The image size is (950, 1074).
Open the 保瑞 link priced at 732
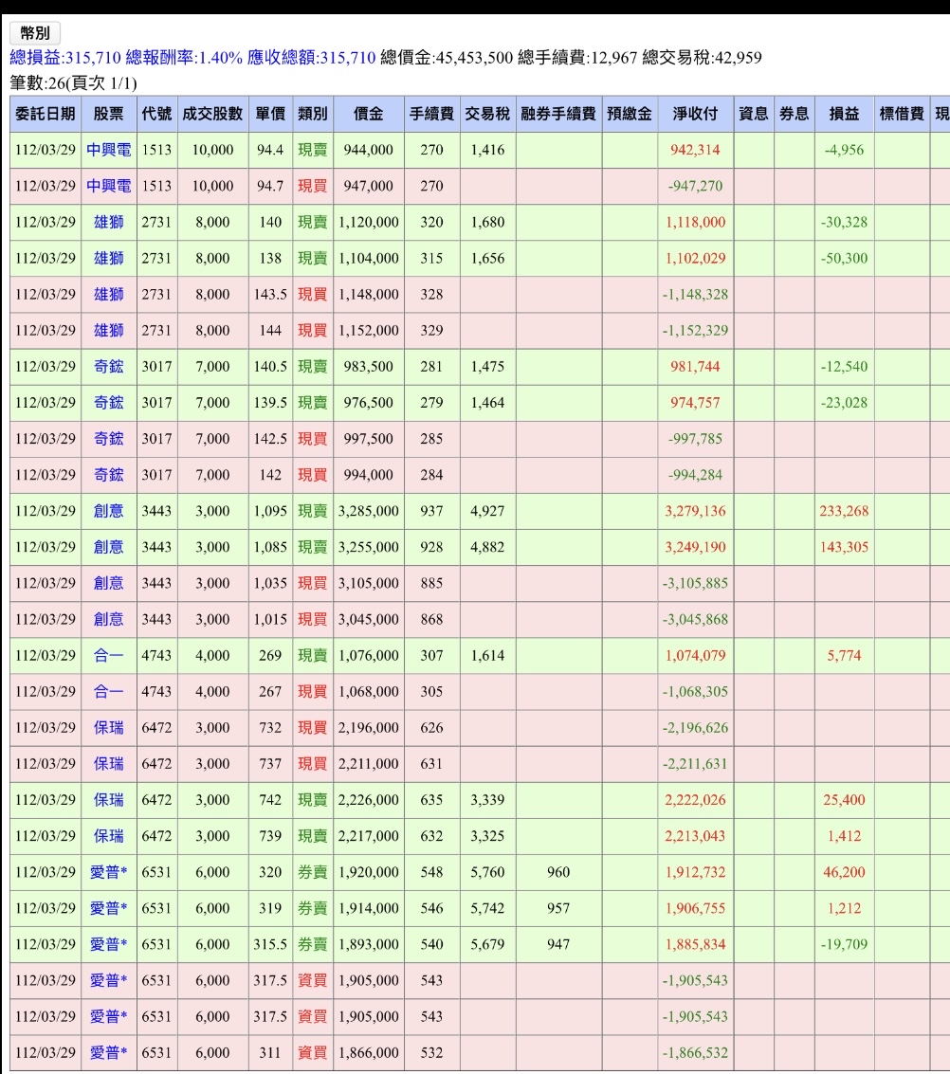(108, 727)
